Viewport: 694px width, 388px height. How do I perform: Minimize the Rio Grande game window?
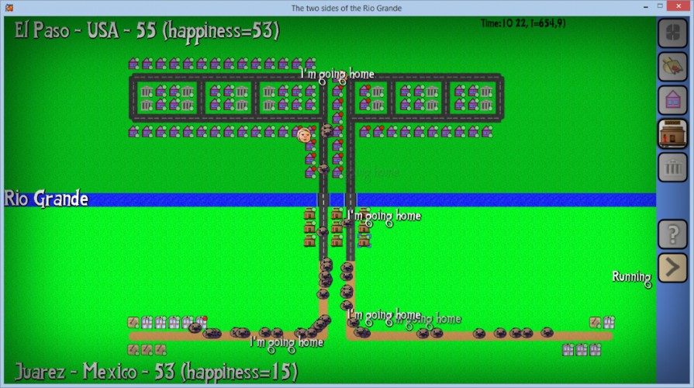pos(646,7)
